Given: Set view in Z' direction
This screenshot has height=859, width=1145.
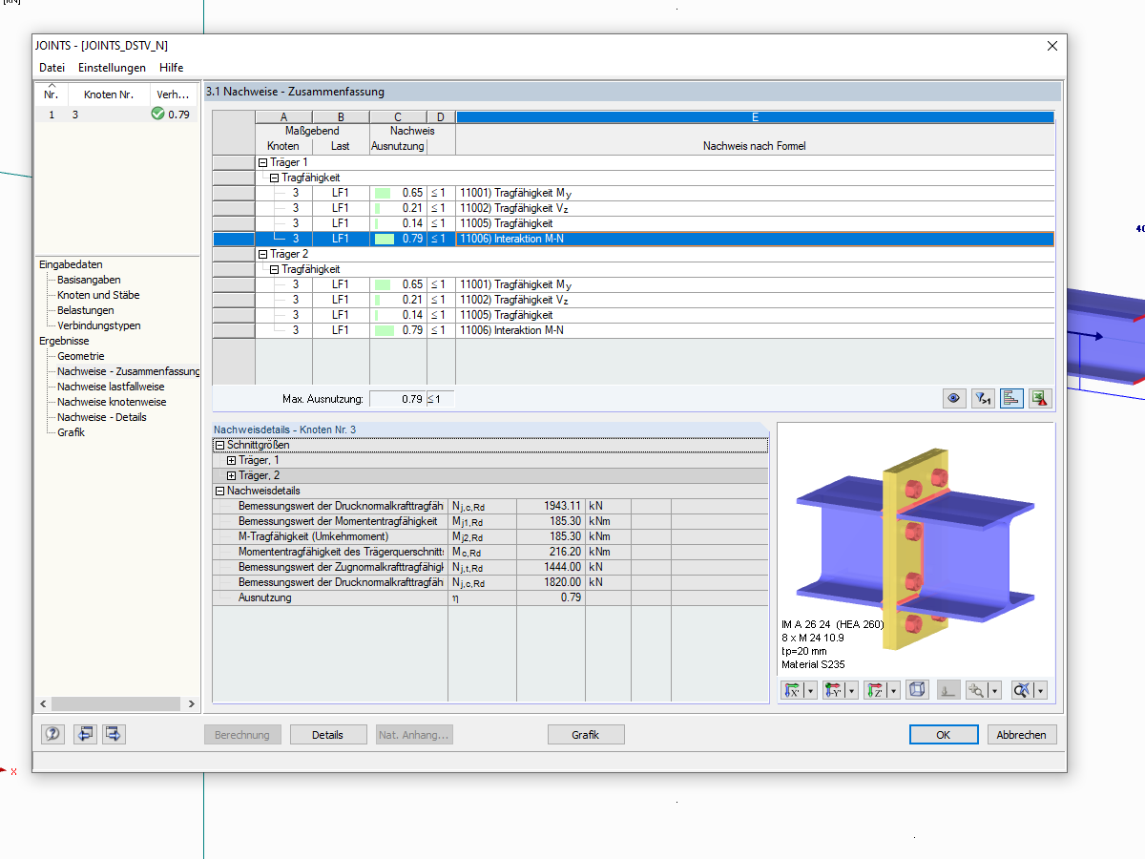Looking at the screenshot, I should pyautogui.click(x=874, y=690).
